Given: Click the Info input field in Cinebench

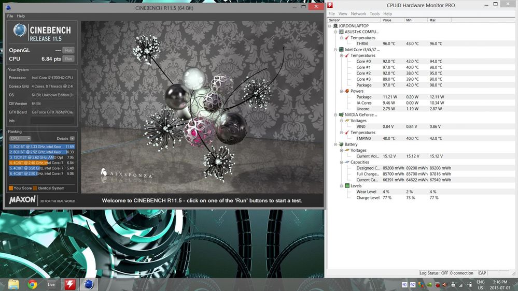Looking at the screenshot, I should (52, 121).
